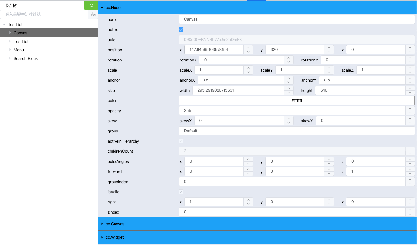Focus the keyword filter search box

pyautogui.click(x=44, y=14)
